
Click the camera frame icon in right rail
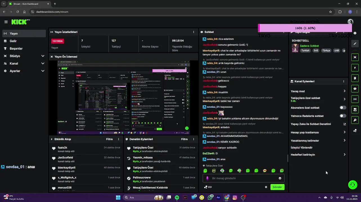355,57
